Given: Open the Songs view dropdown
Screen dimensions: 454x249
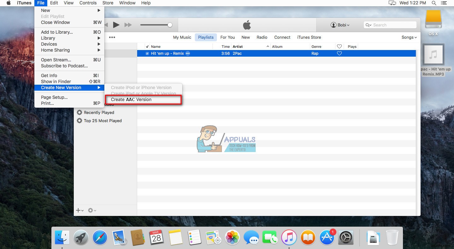Looking at the screenshot, I should pos(409,37).
